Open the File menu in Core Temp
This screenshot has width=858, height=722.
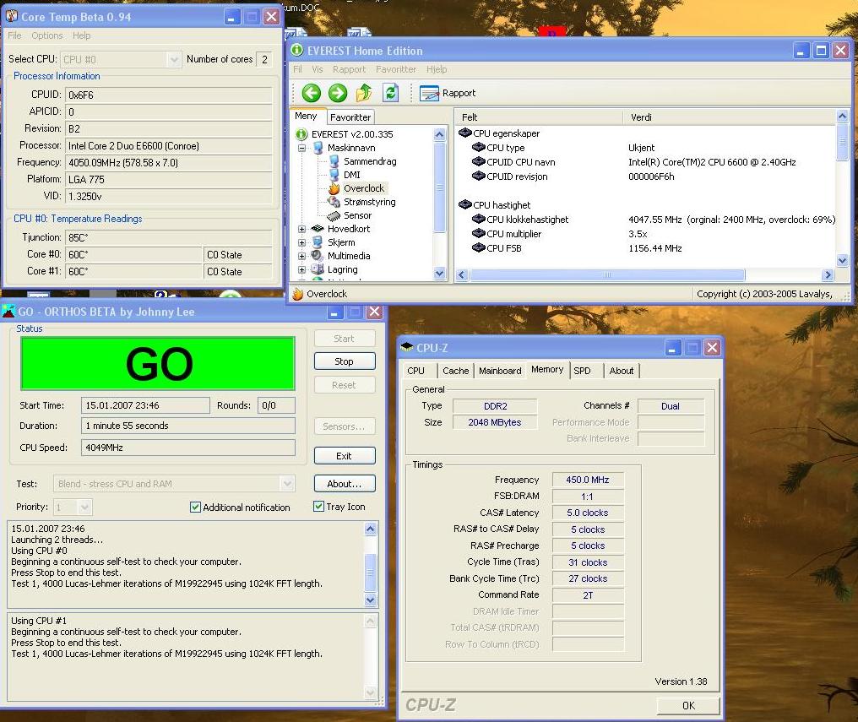pyautogui.click(x=14, y=35)
